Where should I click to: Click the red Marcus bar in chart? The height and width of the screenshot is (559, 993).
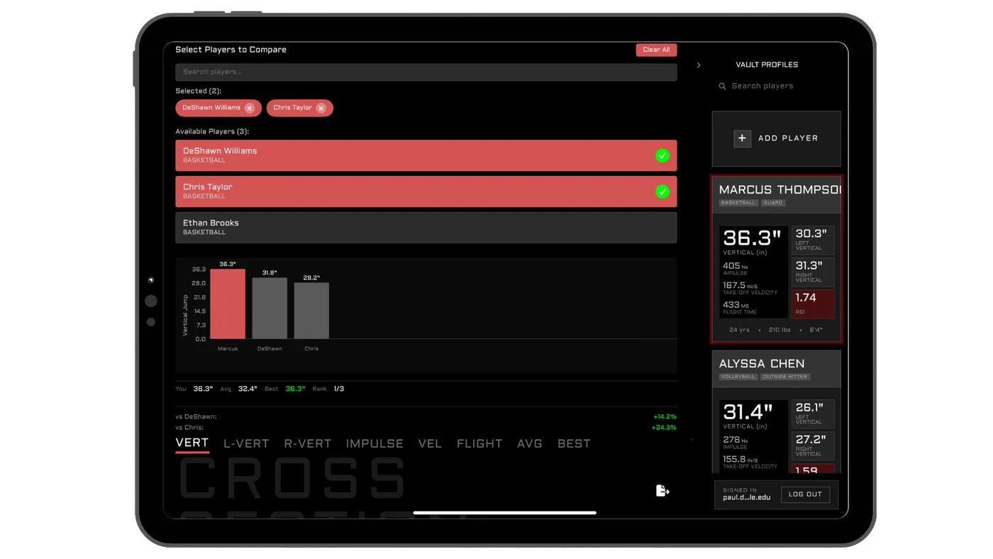click(x=228, y=304)
